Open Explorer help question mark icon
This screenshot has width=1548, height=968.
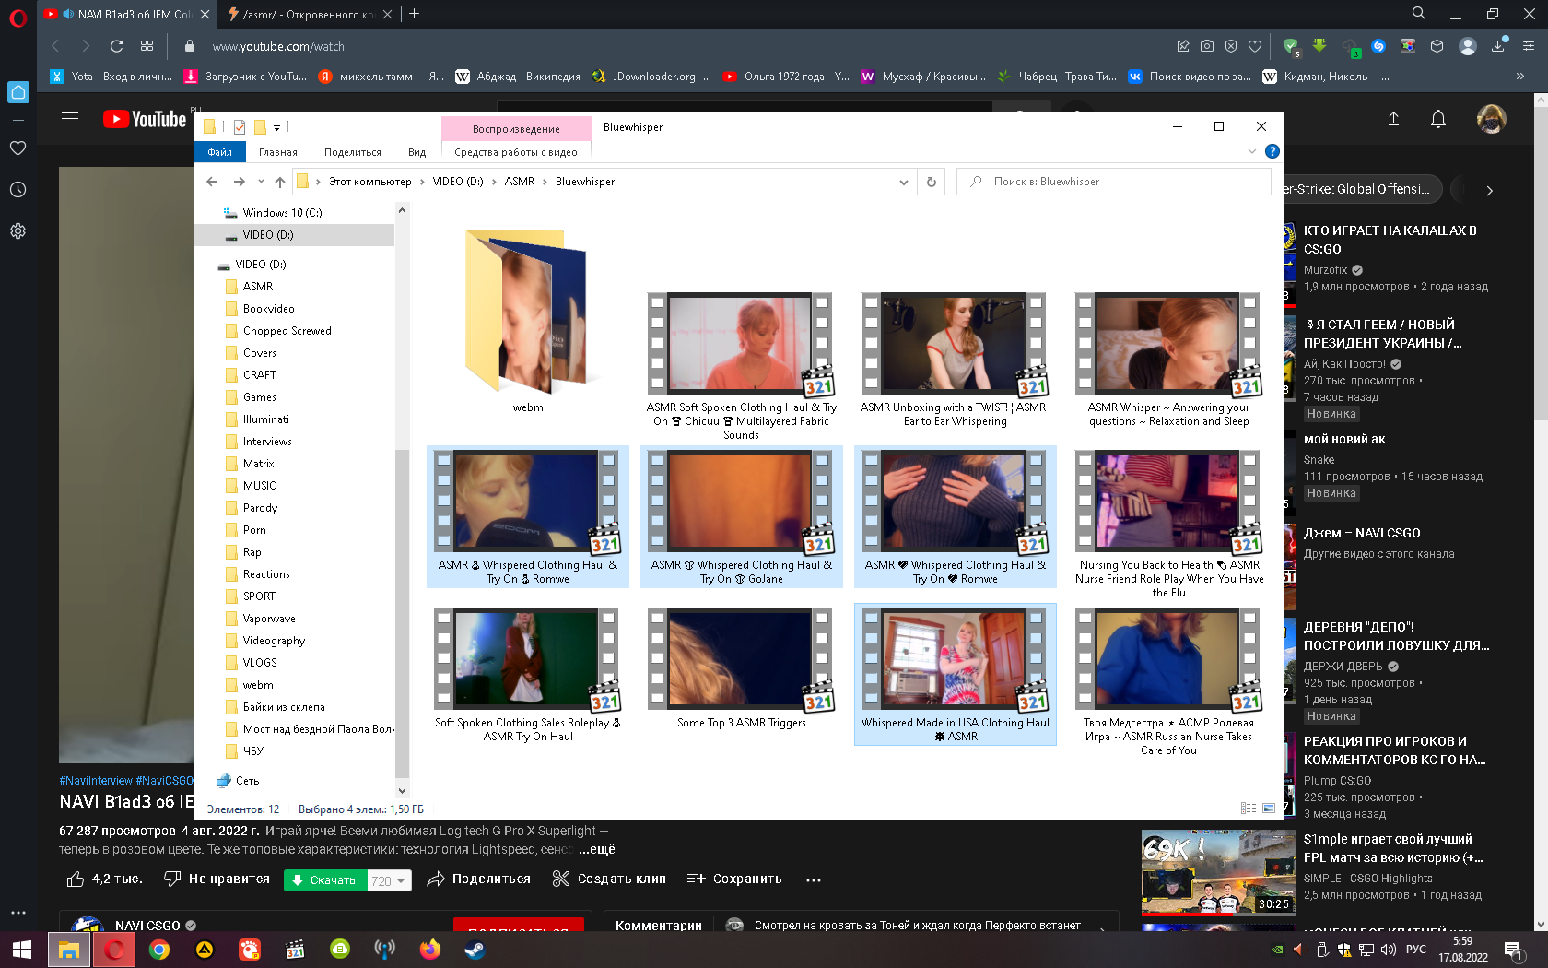pos(1272,151)
